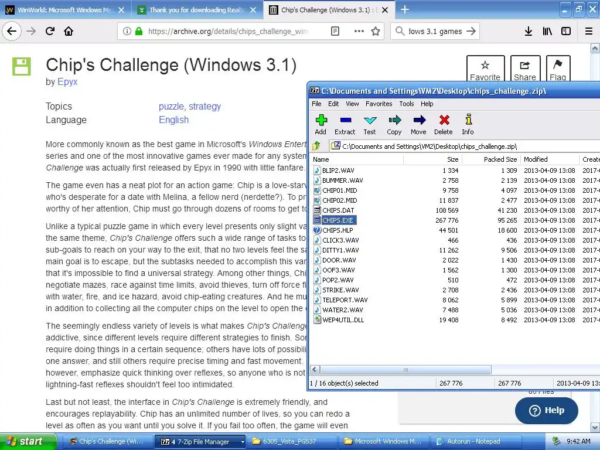Go up one folder level in 7-Zip

316,146
